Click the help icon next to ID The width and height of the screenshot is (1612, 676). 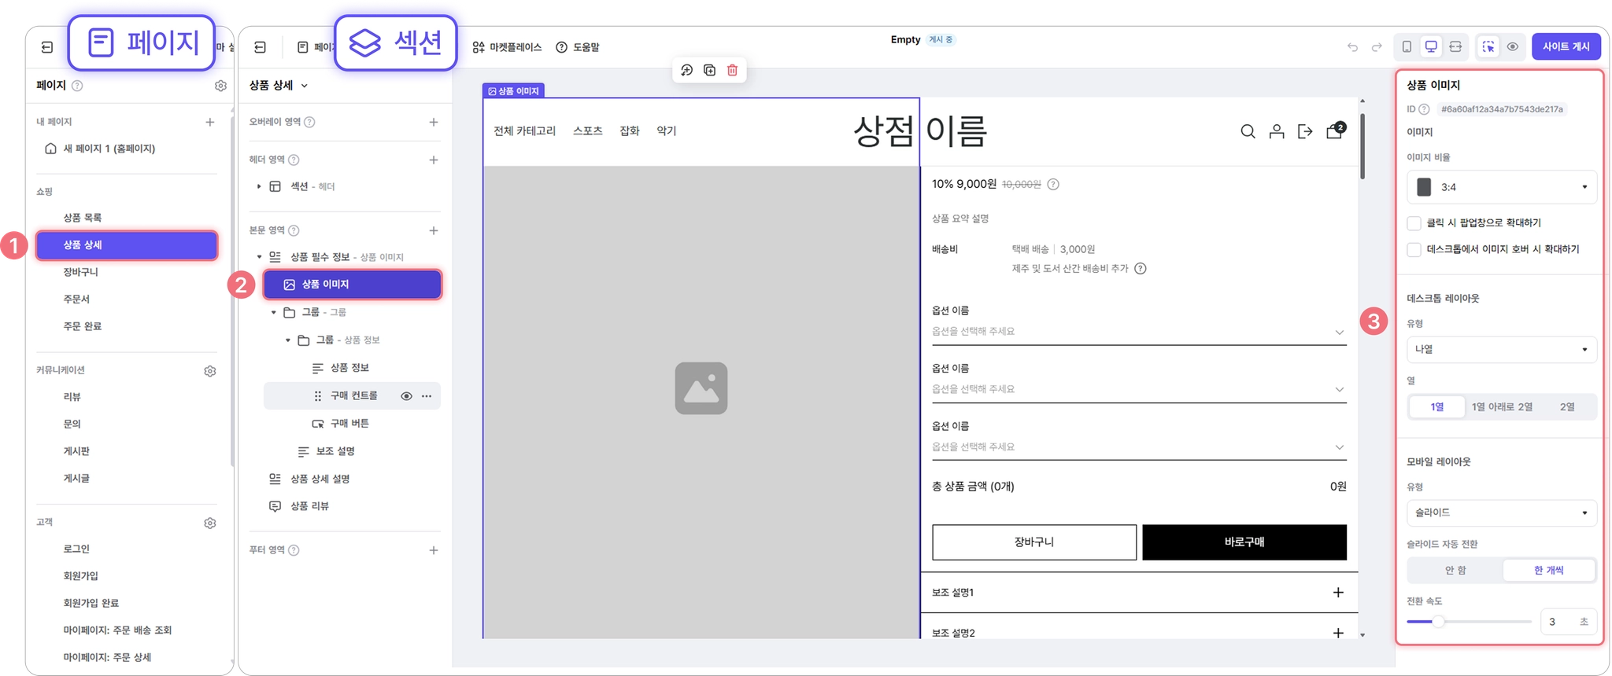1424,109
